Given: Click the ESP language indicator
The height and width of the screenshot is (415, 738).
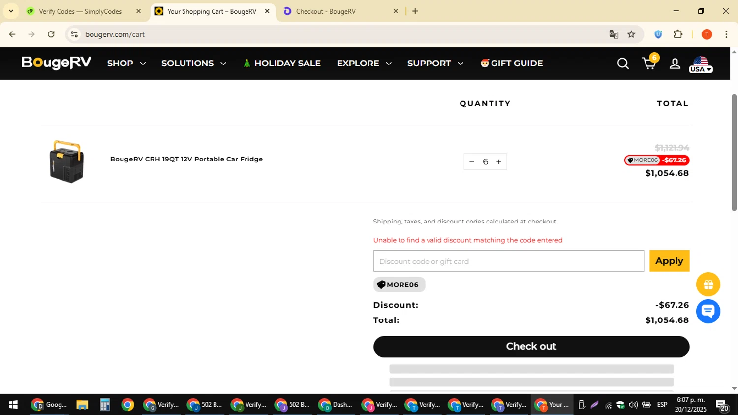Looking at the screenshot, I should pyautogui.click(x=662, y=405).
